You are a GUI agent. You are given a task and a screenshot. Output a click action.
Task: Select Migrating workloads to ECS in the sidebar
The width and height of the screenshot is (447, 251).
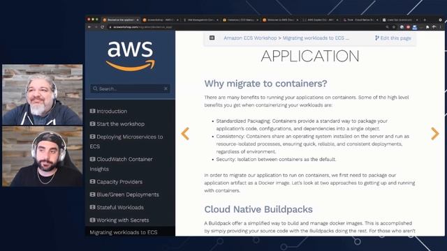[124, 232]
